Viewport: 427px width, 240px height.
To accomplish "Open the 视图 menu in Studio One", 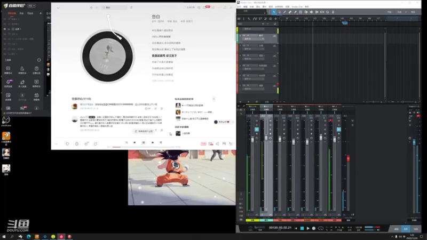I will [287, 6].
